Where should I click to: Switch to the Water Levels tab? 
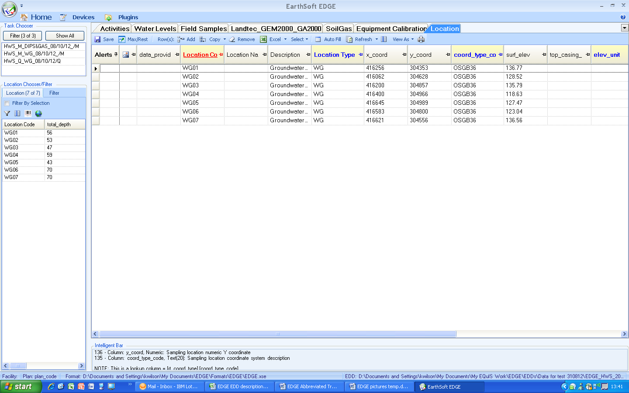click(x=155, y=29)
